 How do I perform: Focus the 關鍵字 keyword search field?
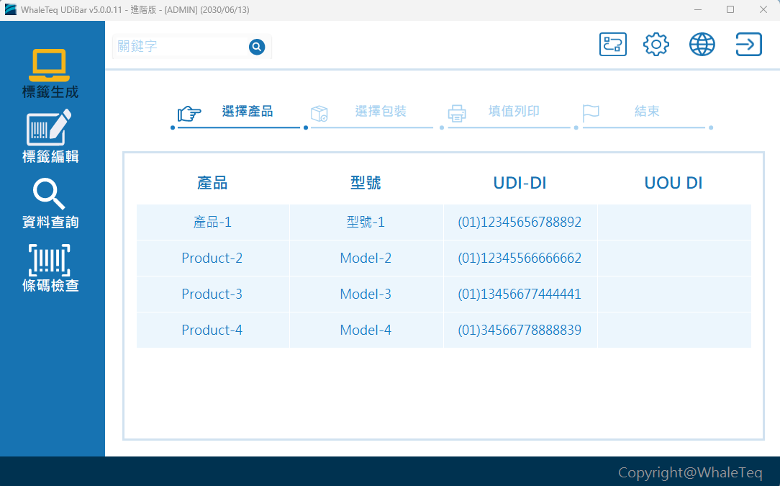pos(180,47)
